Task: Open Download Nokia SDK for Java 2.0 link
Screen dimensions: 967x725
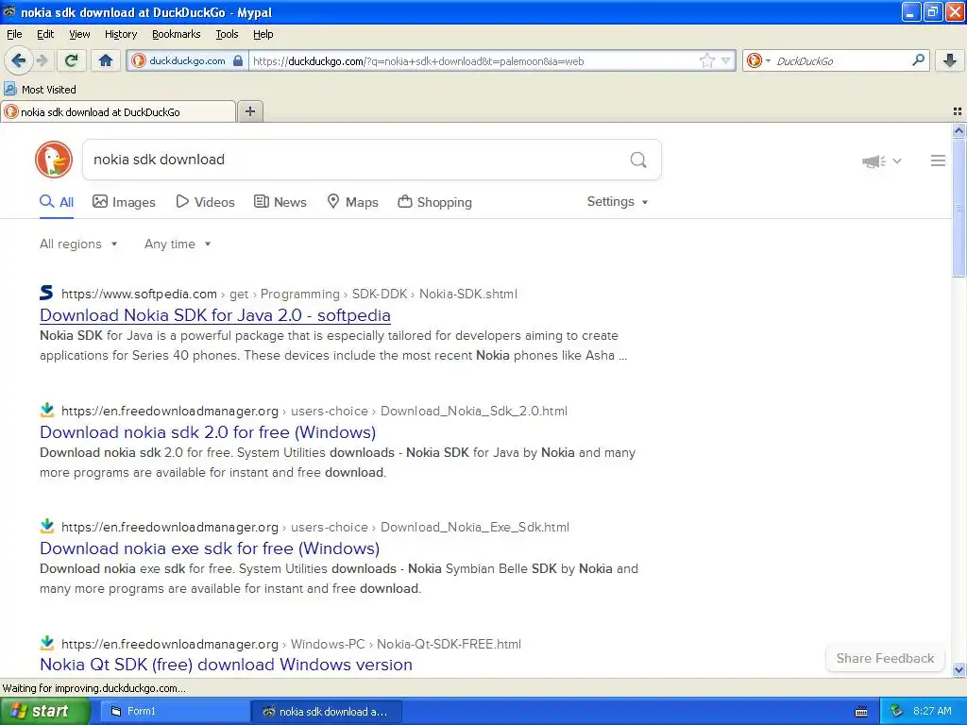Action: point(215,315)
